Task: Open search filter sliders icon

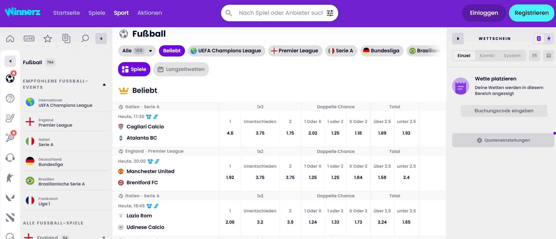Action: point(330,13)
